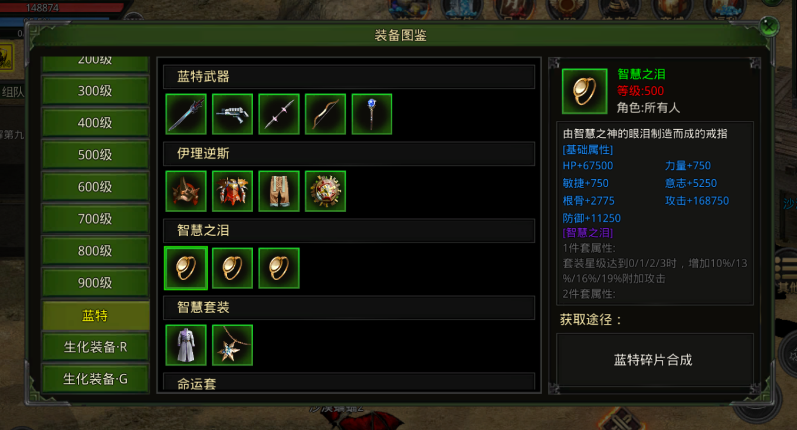Choose the 智慧套装 star necklace icon

232,345
